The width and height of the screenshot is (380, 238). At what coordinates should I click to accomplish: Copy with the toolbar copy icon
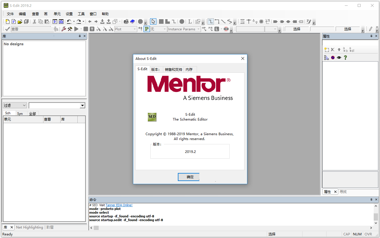tap(41, 21)
